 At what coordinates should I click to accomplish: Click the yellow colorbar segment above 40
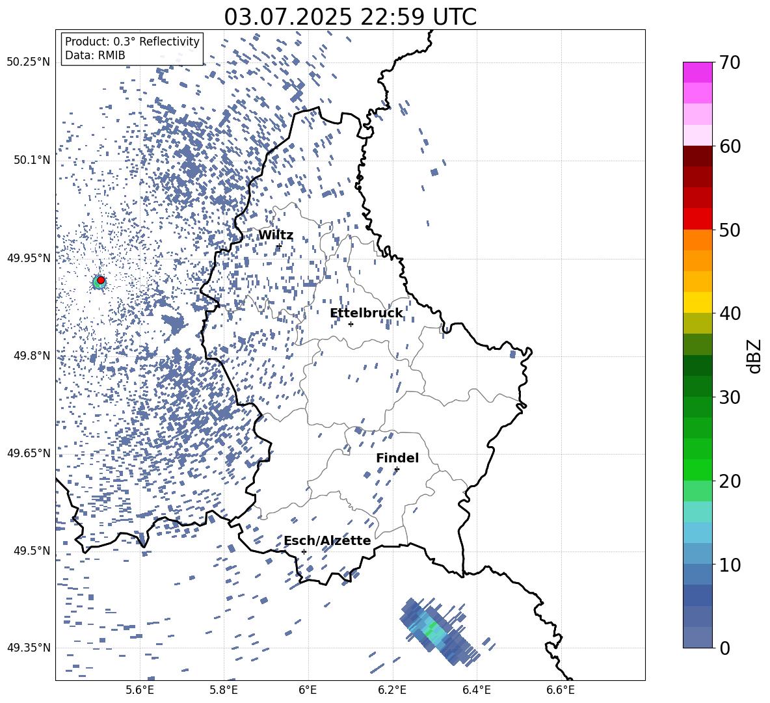click(x=697, y=302)
